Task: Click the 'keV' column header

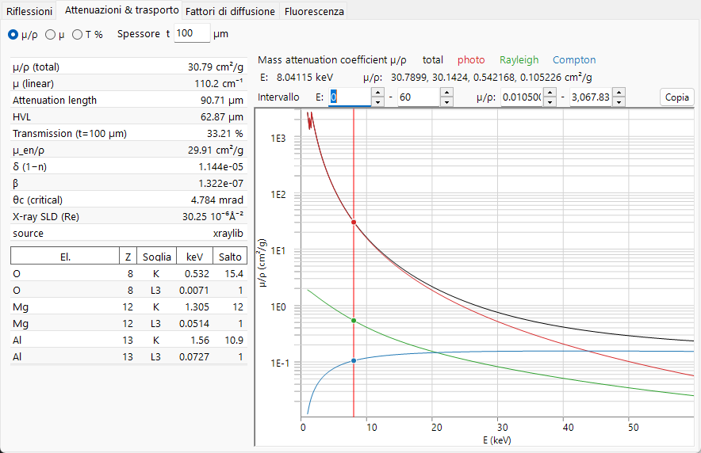Action: (194, 257)
